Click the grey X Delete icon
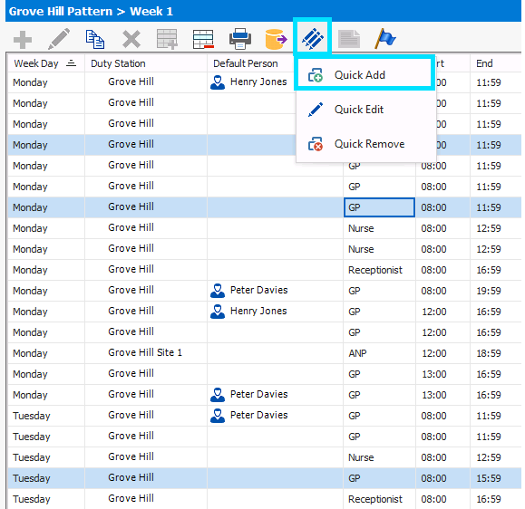The image size is (525, 509). (131, 40)
